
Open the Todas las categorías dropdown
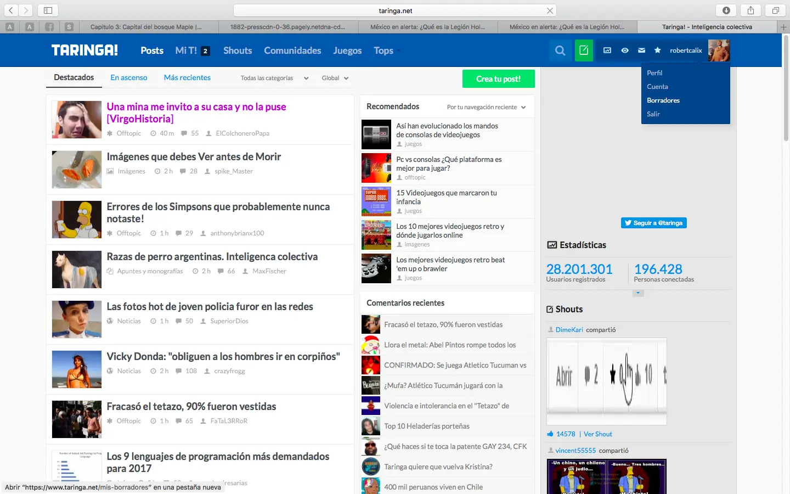pyautogui.click(x=274, y=78)
